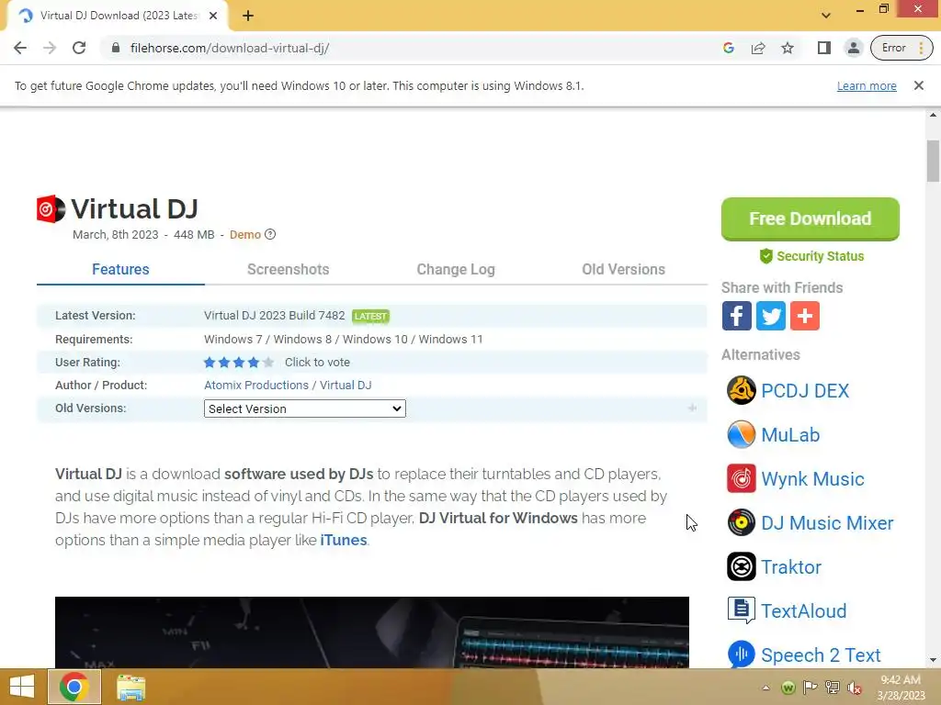Click the DJ Music Mixer icon

(x=742, y=522)
